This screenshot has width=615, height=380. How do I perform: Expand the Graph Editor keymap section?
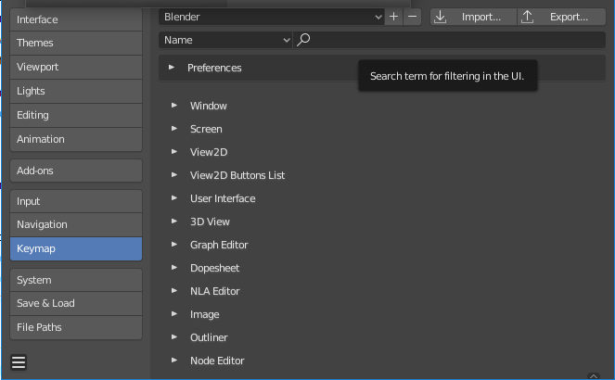coord(174,245)
